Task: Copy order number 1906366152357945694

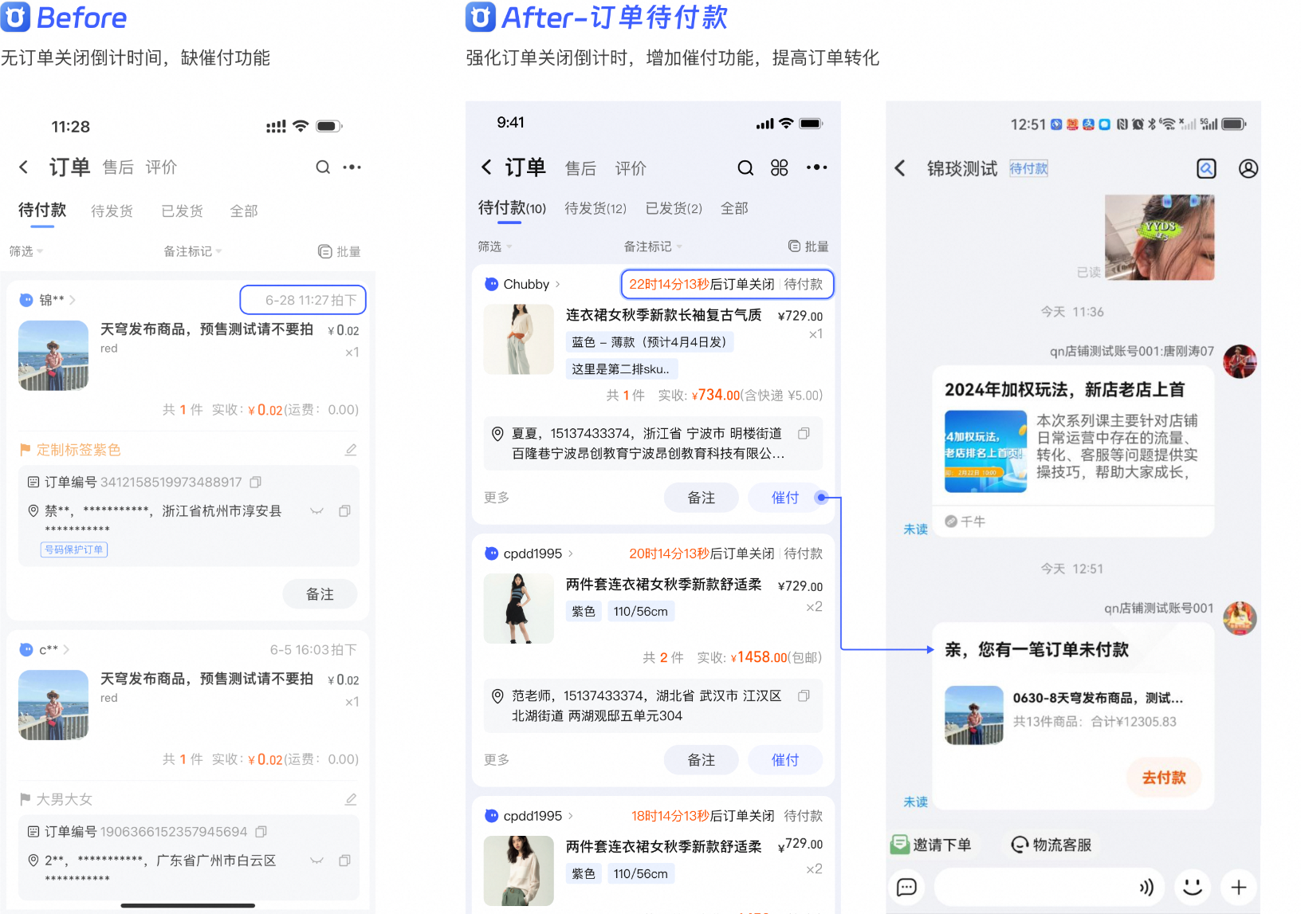Action: click(261, 832)
